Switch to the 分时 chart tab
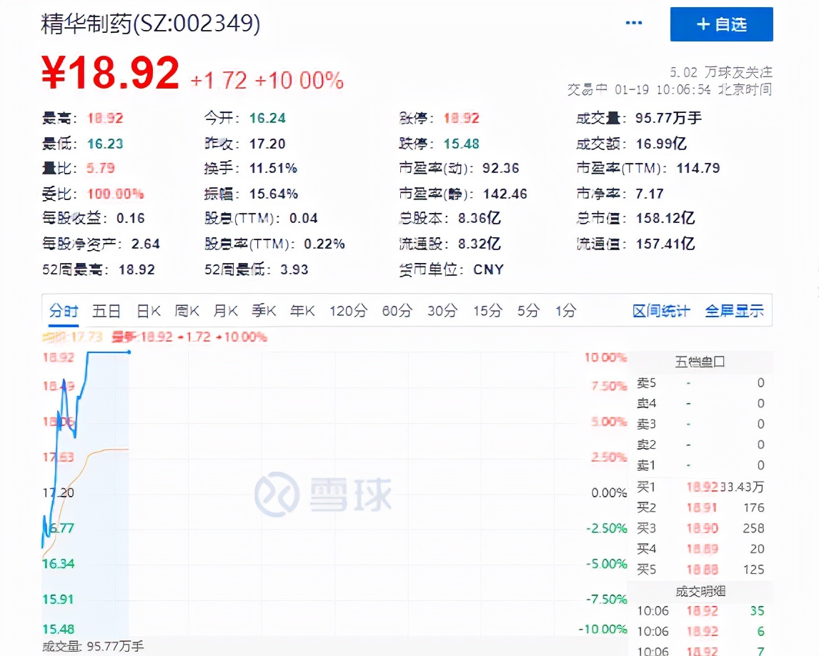This screenshot has width=819, height=656. pos(64,311)
